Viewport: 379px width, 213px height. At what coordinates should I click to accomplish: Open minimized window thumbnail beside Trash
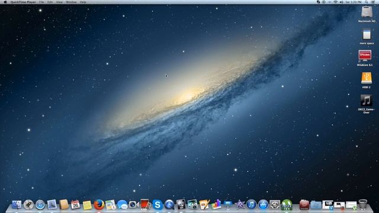click(351, 205)
